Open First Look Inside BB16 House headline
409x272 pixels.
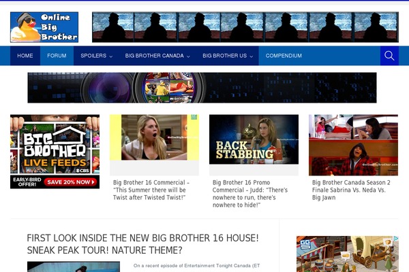[142, 244]
